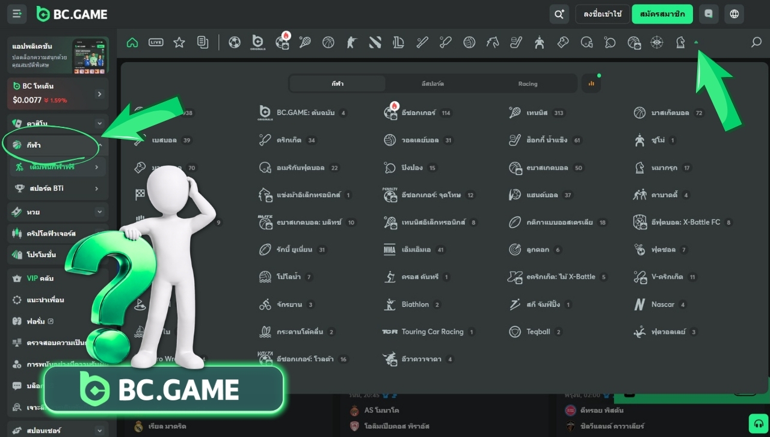Image resolution: width=770 pixels, height=437 pixels.
Task: Select the eSoccer icon with the fire badge
Action: click(282, 42)
